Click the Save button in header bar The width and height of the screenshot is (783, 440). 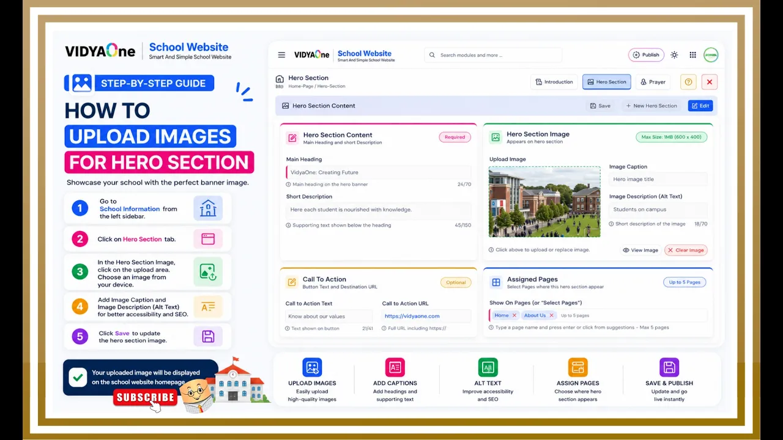click(600, 106)
